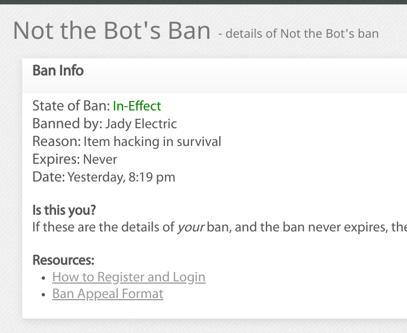
Task: Click the dark top bar of the page
Action: click(203, 2)
